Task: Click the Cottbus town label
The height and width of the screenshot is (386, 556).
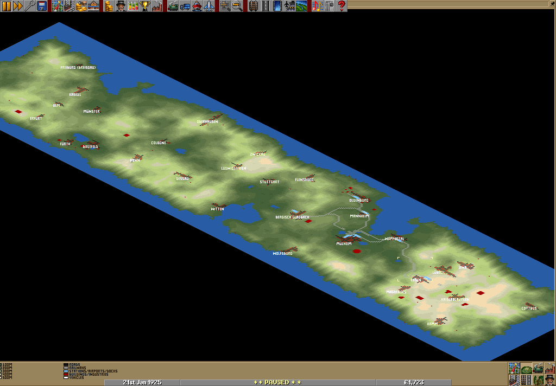Action: point(529,308)
